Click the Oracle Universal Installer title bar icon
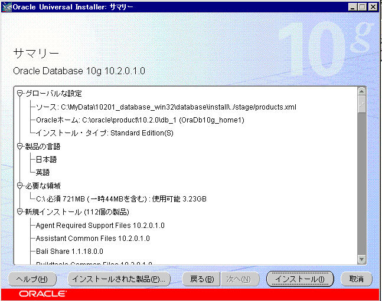 tap(7, 7)
